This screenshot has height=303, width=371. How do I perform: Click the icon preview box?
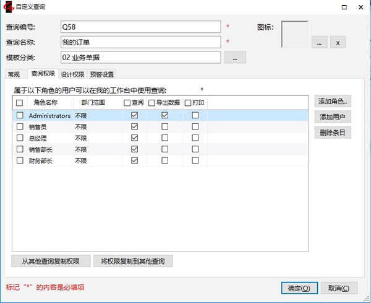295,34
